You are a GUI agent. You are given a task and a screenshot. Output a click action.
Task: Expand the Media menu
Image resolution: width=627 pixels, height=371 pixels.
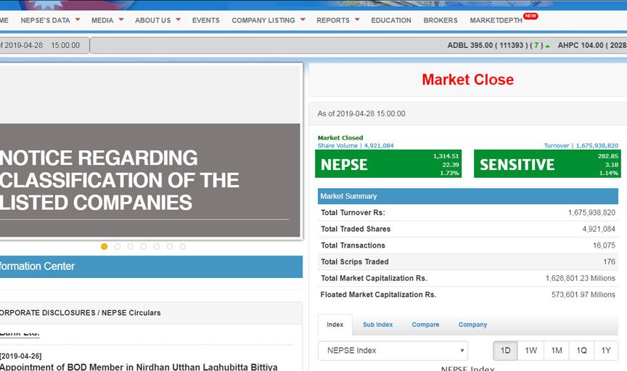coord(107,20)
